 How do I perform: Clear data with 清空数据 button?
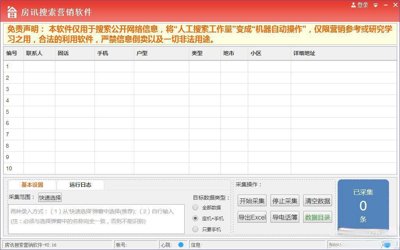point(318,201)
